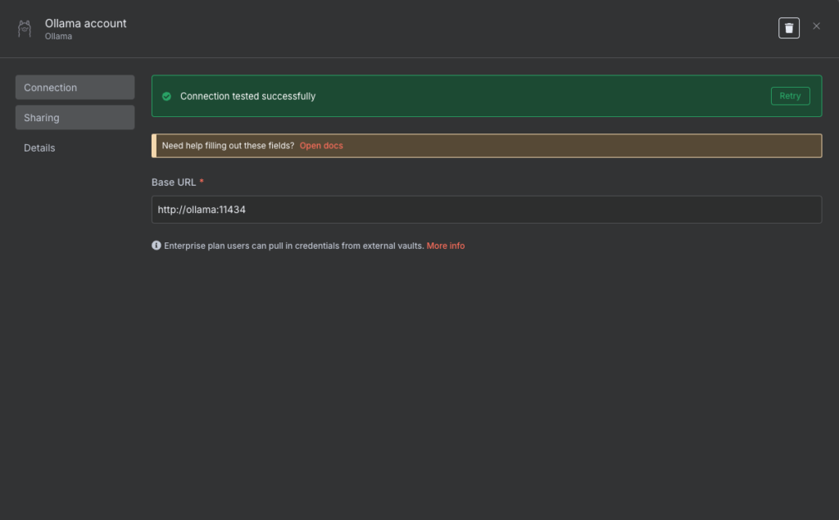Click the 'Connection tested successfully' message
The height and width of the screenshot is (520, 839).
(247, 97)
